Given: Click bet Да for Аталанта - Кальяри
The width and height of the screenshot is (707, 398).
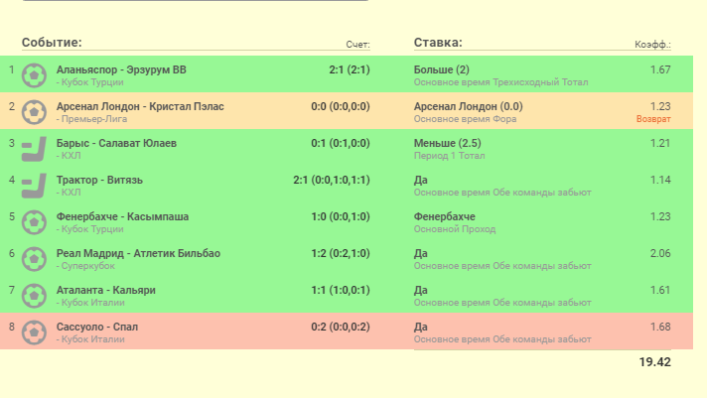Looking at the screenshot, I should point(421,290).
